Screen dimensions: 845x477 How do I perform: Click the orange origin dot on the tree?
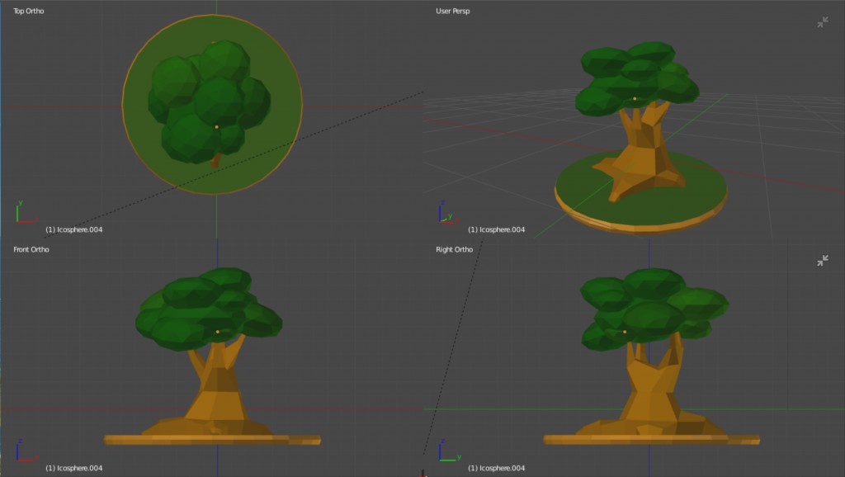click(x=218, y=125)
